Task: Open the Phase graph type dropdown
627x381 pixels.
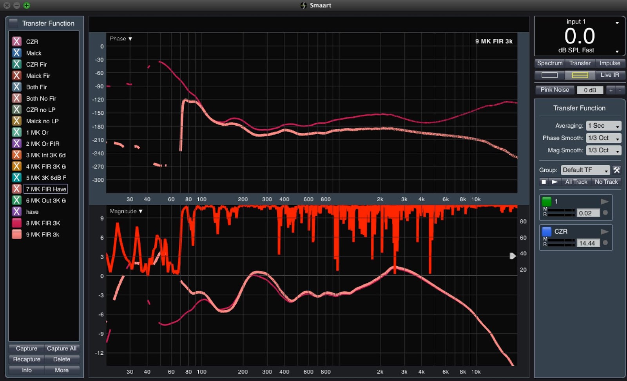Action: 121,39
